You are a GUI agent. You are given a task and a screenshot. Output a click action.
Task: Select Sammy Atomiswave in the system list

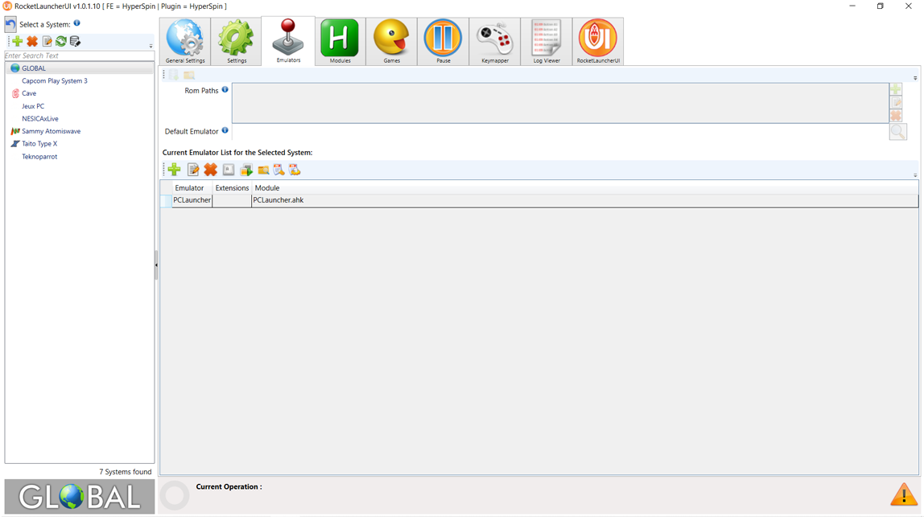pyautogui.click(x=51, y=131)
